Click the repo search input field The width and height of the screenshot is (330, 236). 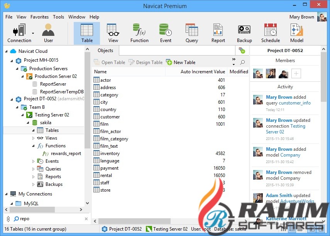click(51, 219)
